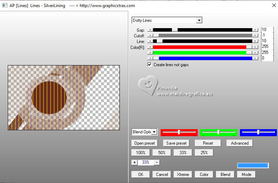The width and height of the screenshot is (278, 183).
Task: Click the Gap slider left arrow
Action: [x=150, y=30]
